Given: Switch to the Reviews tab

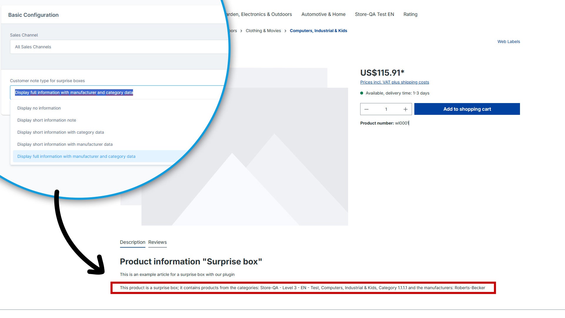Looking at the screenshot, I should tap(157, 242).
